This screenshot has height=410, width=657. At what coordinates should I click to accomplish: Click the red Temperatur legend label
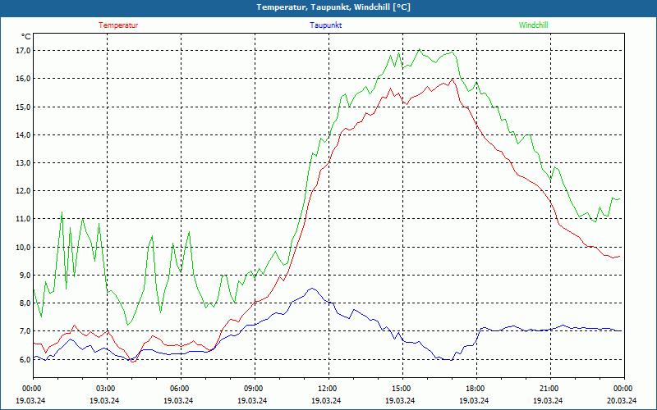(118, 25)
